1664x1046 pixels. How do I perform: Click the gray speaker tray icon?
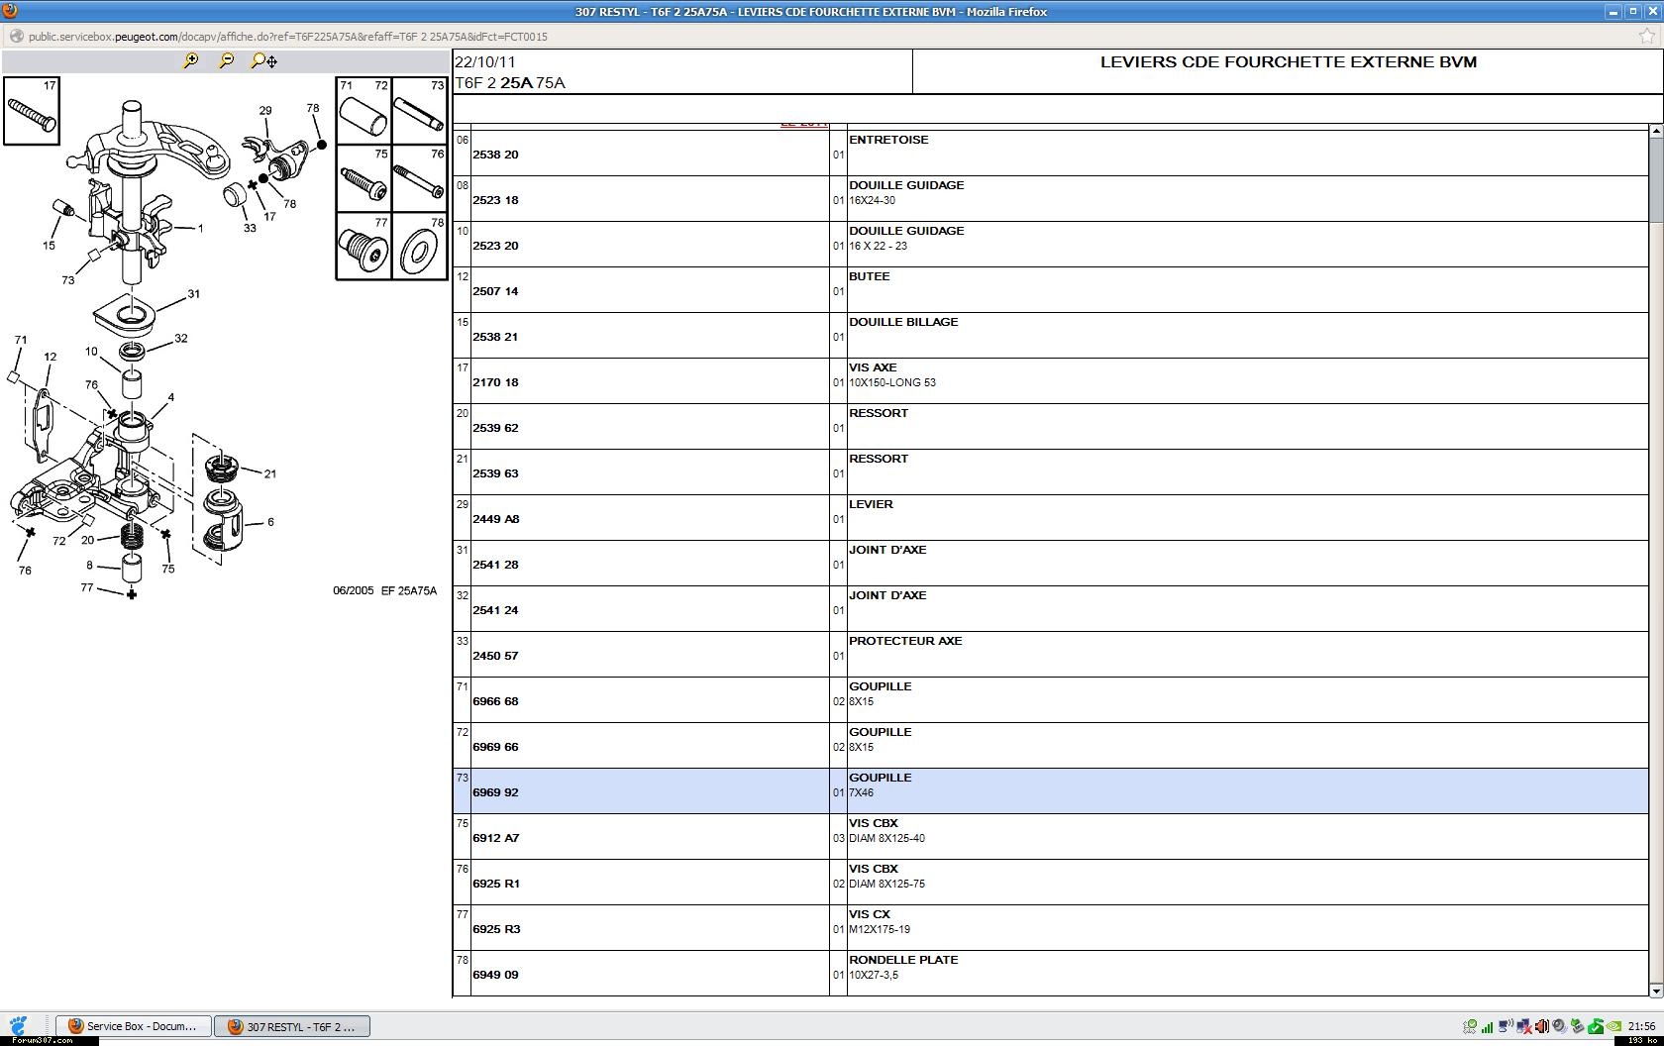1559,1026
